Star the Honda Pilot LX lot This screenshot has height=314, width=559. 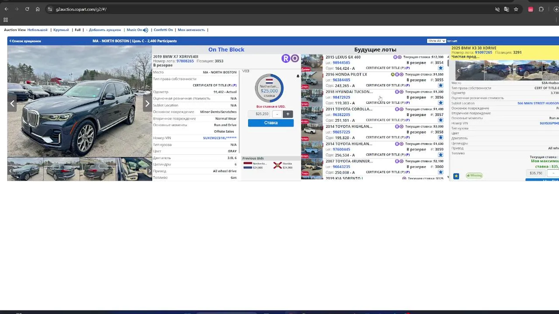pyautogui.click(x=440, y=85)
